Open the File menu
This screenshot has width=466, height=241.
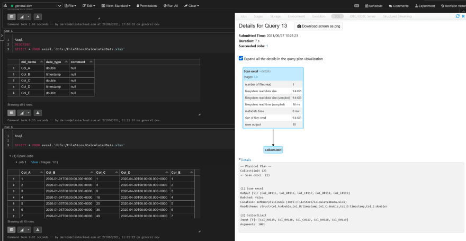pyautogui.click(x=70, y=6)
